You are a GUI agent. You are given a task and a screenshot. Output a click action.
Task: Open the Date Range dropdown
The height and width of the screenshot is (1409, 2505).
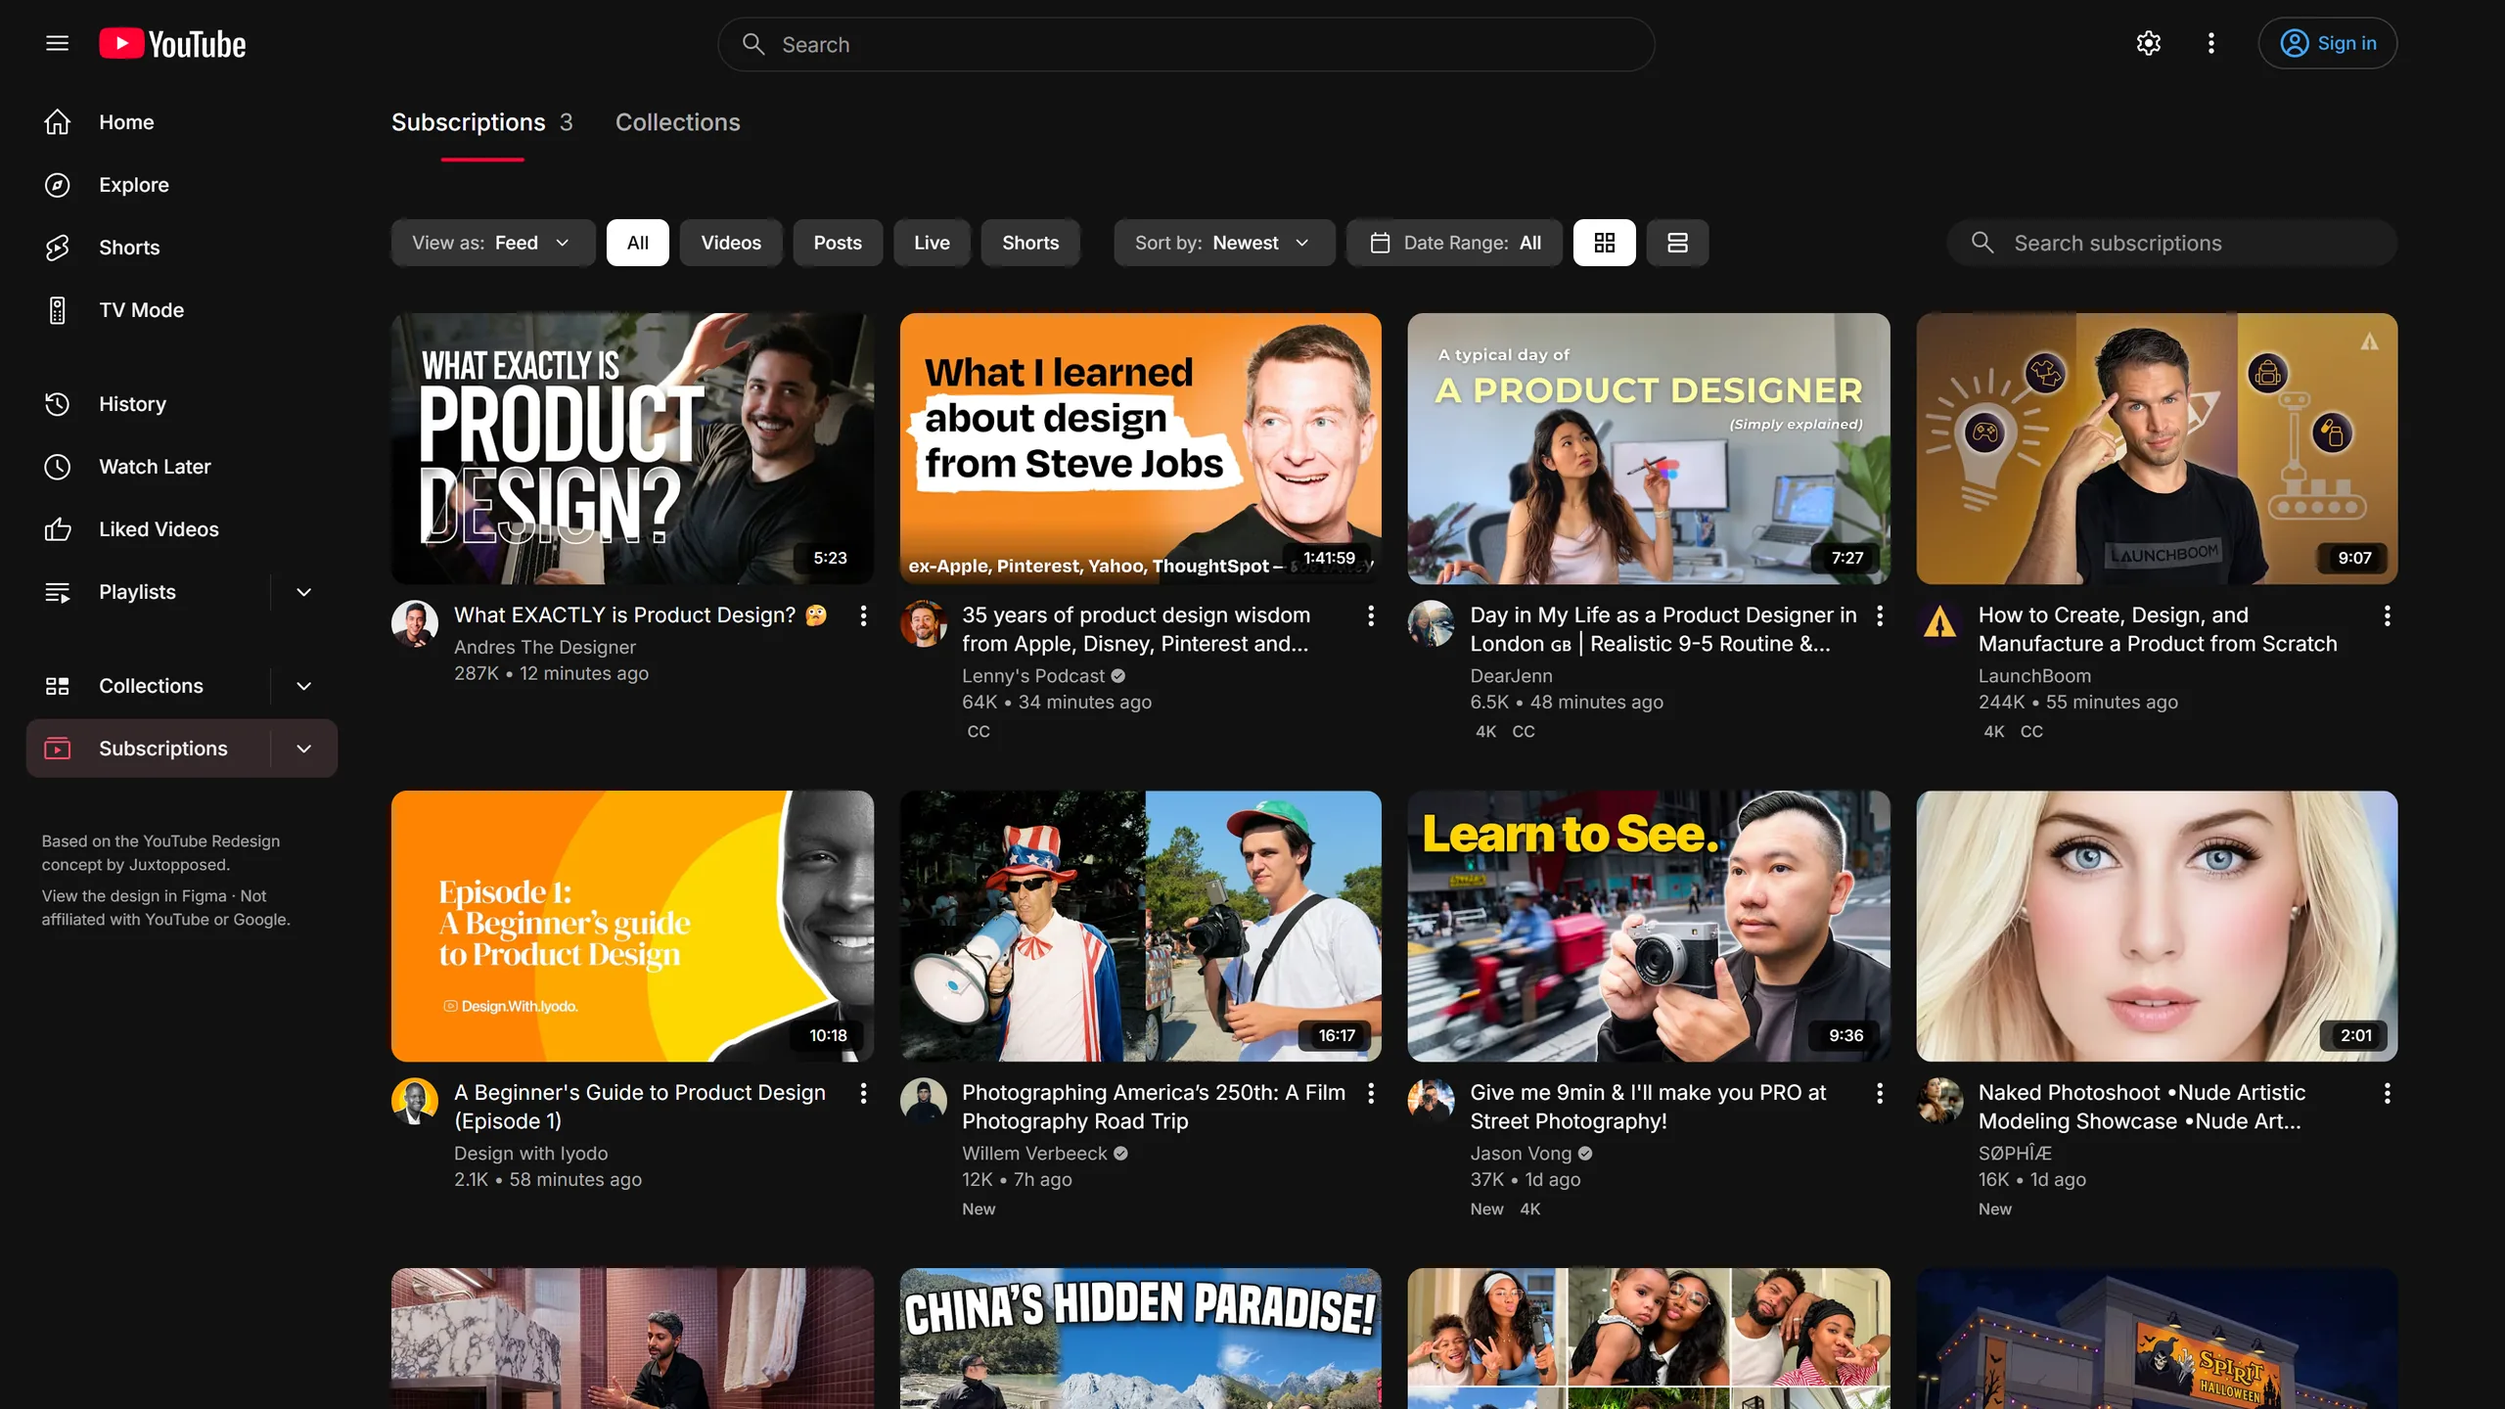(x=1454, y=243)
